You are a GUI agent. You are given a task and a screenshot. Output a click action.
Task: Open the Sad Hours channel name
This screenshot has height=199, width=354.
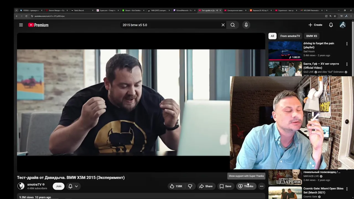pyautogui.click(x=309, y=51)
